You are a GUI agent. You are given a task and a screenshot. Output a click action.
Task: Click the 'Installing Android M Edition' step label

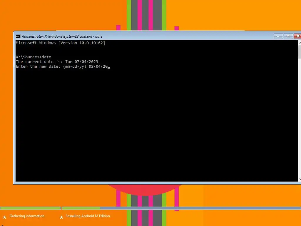coord(88,216)
